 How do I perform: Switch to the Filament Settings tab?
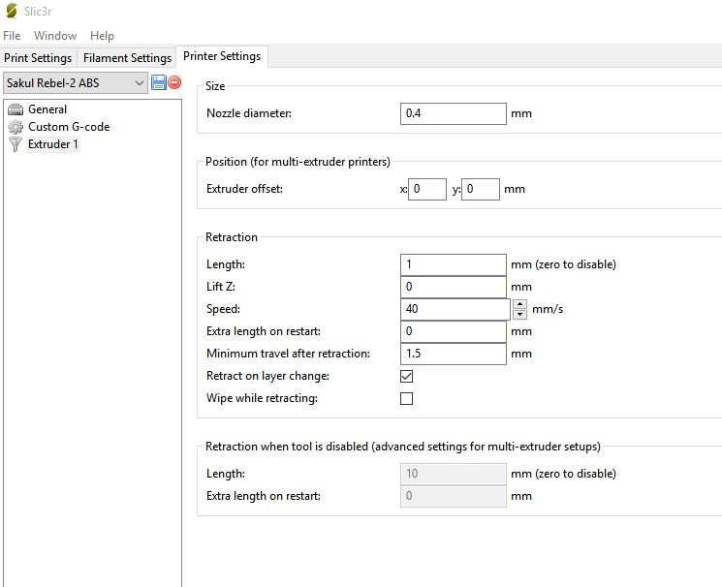127,58
